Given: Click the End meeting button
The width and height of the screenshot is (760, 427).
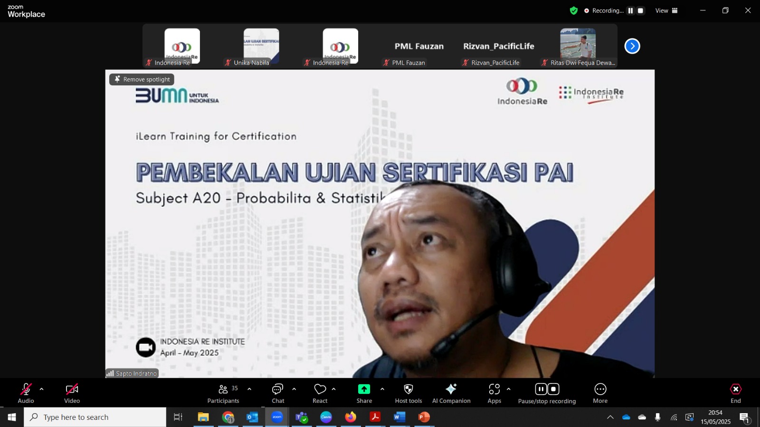Looking at the screenshot, I should [736, 393].
